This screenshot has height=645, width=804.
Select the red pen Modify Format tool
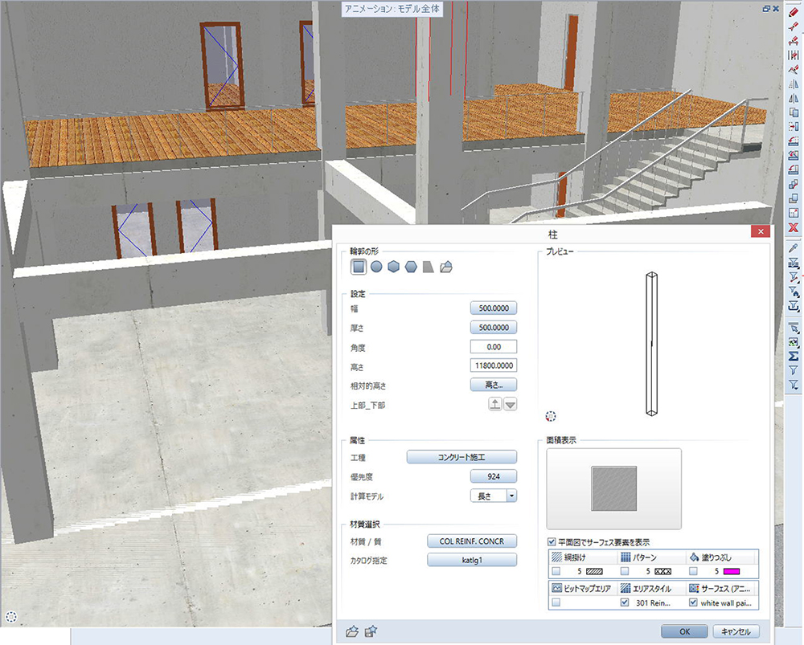click(x=794, y=12)
